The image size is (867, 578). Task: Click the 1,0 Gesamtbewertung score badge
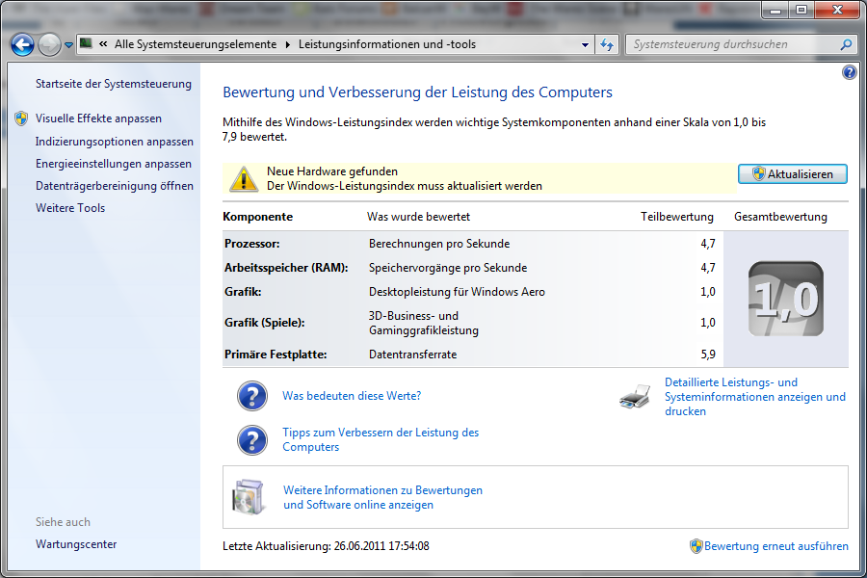[x=786, y=300]
